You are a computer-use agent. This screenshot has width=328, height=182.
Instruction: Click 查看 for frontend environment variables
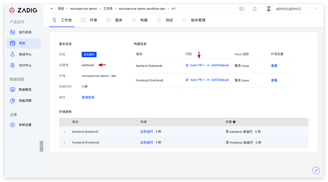[x=274, y=80]
